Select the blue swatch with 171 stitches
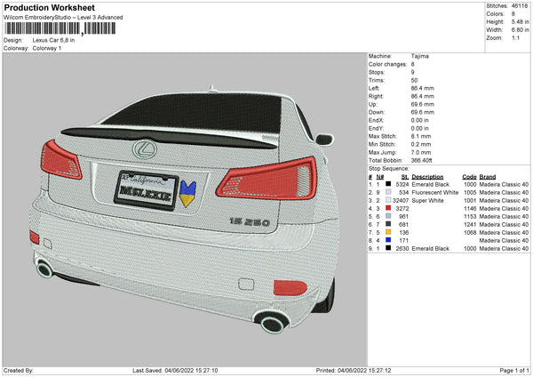The width and height of the screenshot is (533, 377). 388,240
